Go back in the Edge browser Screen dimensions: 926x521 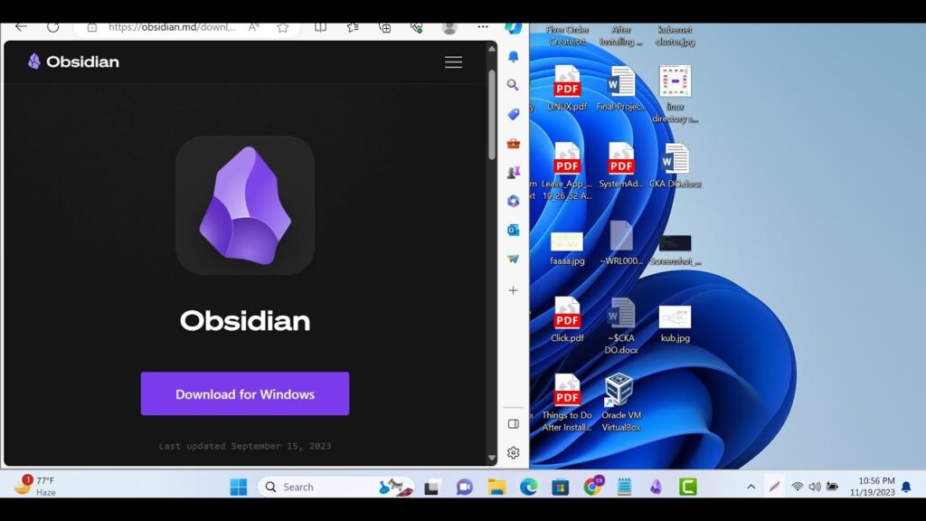(22, 27)
